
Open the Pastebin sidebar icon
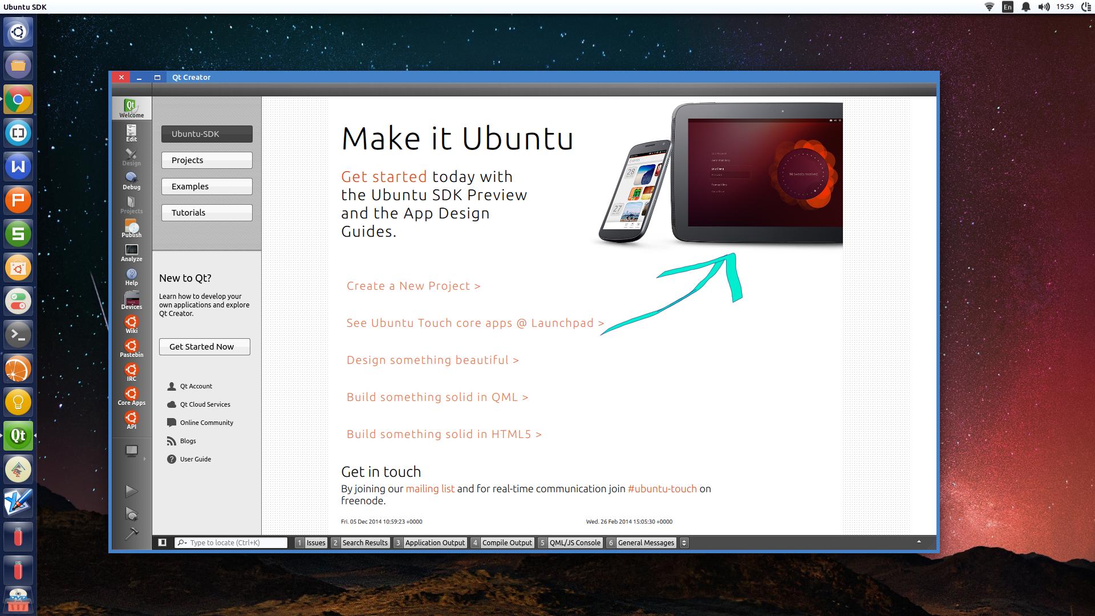tap(131, 348)
